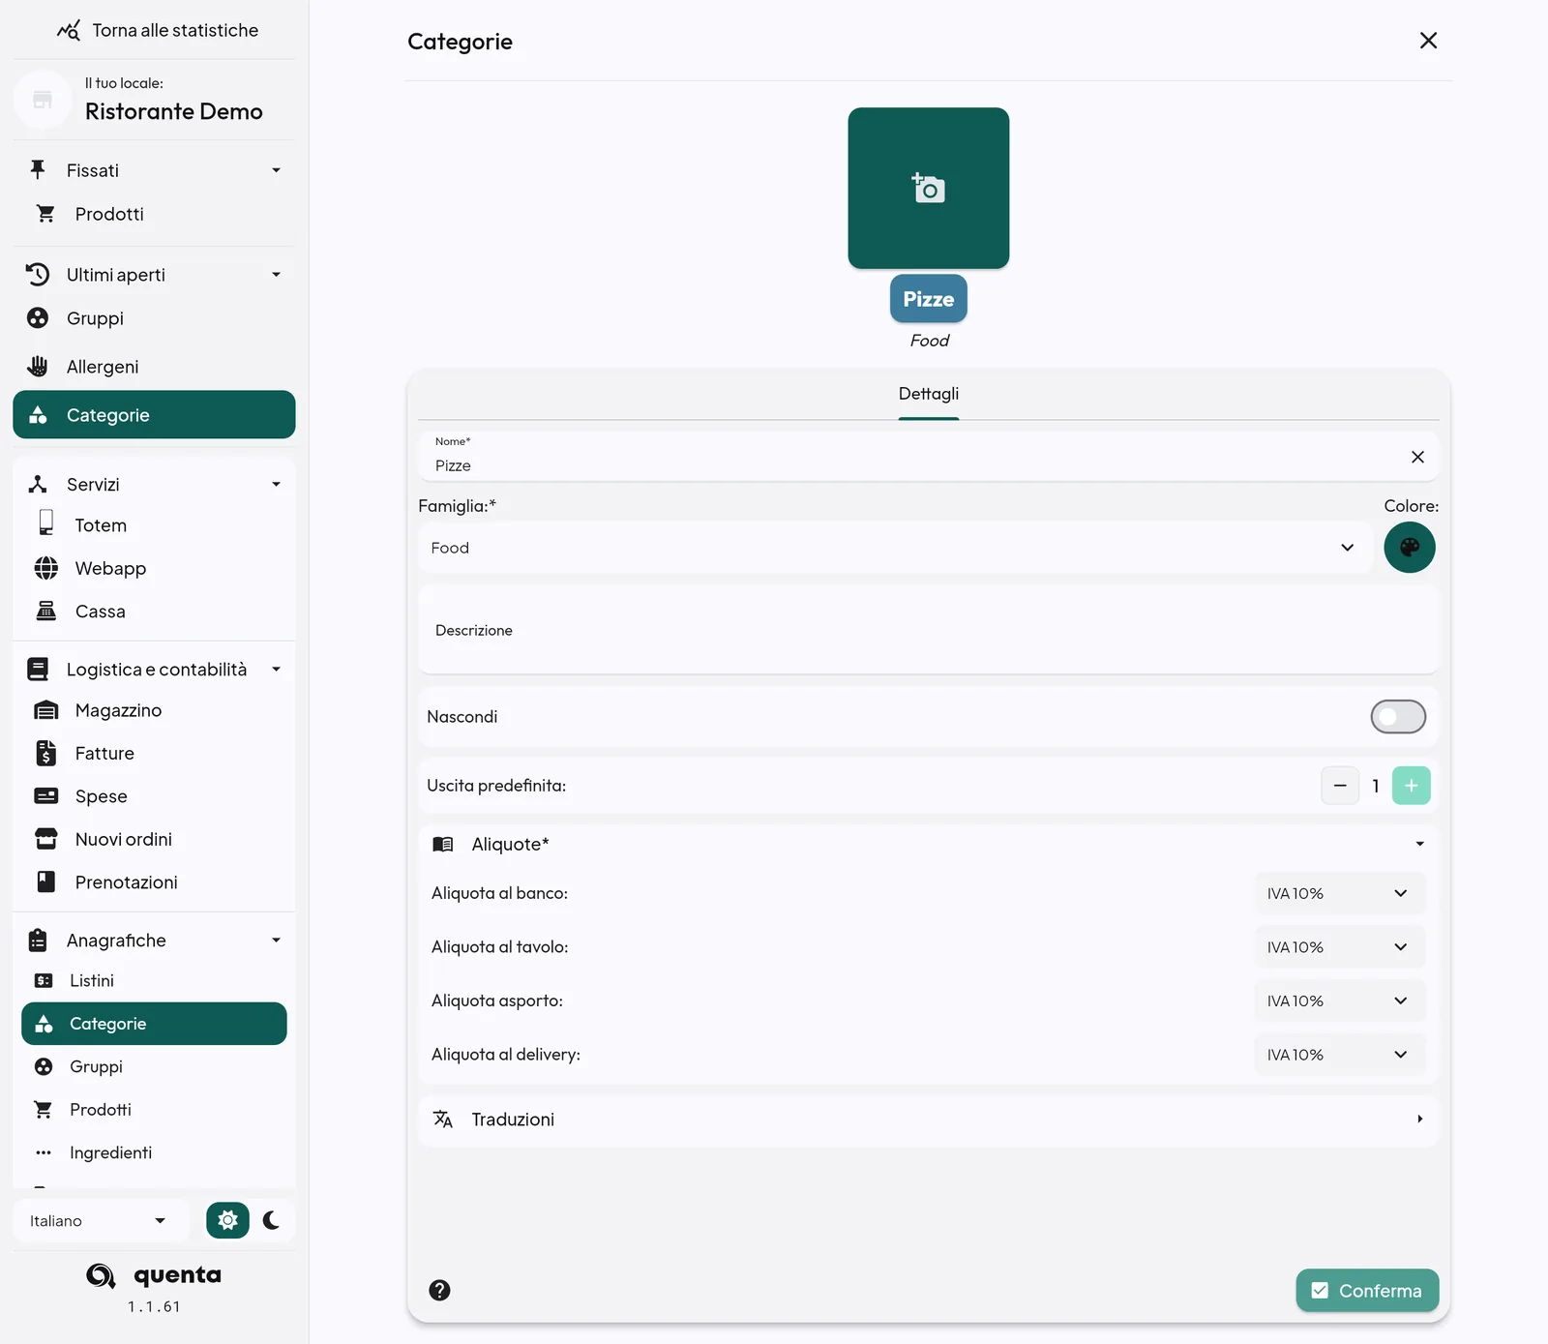Click the Torna alle statistiche chart icon
1548x1344 pixels.
tap(68, 30)
